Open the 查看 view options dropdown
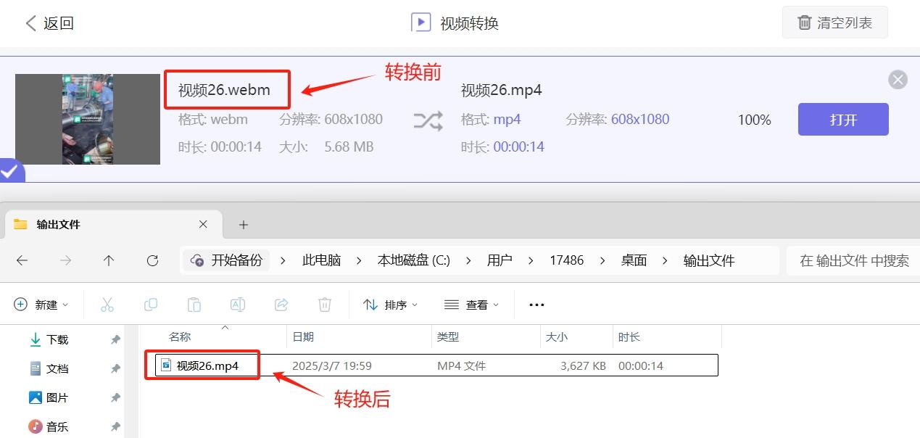This screenshot has width=920, height=438. click(x=471, y=304)
